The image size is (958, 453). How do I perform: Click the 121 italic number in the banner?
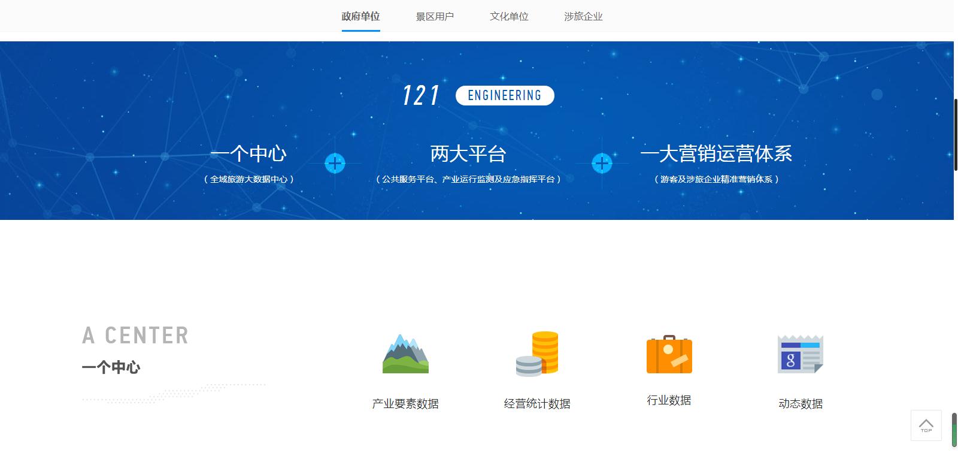[x=421, y=96]
